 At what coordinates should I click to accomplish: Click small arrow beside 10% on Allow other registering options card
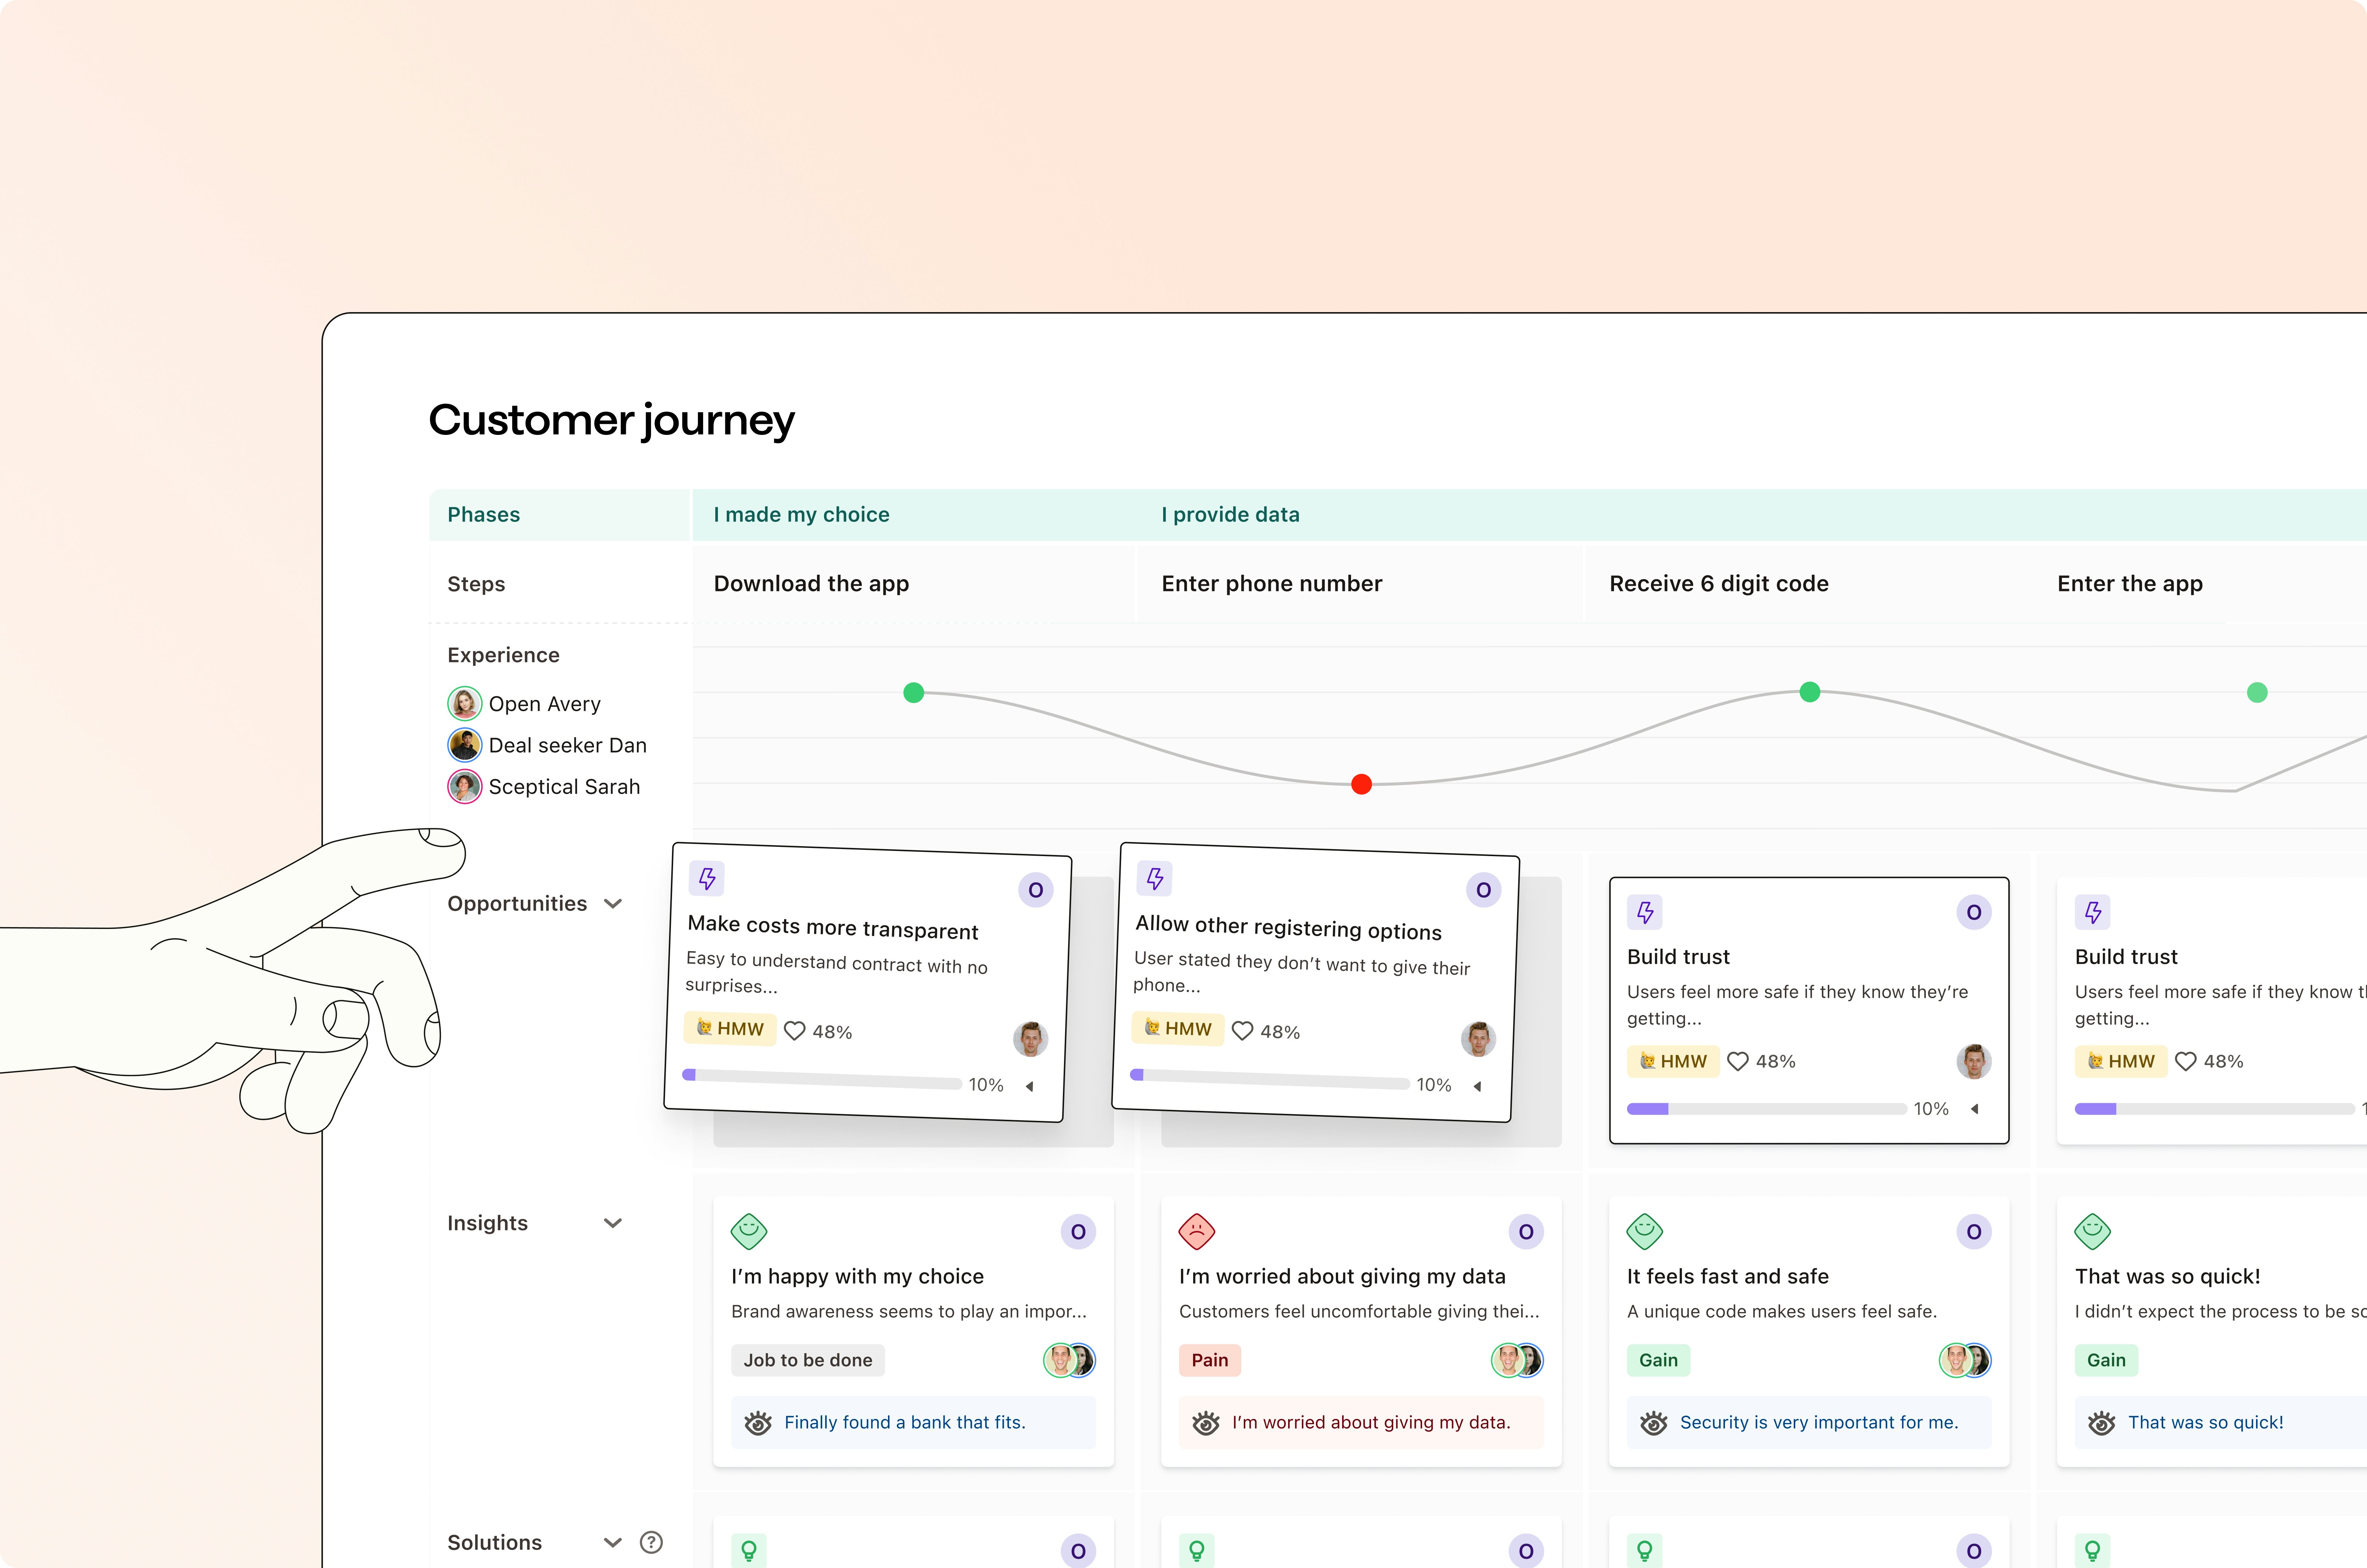pyautogui.click(x=1478, y=1086)
